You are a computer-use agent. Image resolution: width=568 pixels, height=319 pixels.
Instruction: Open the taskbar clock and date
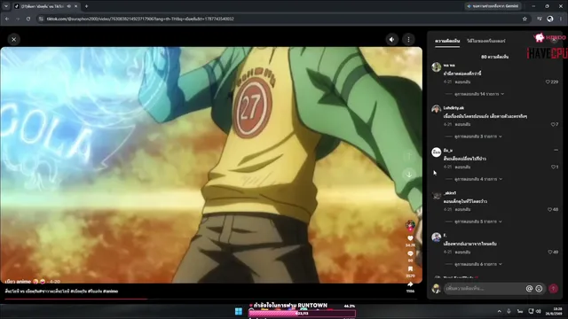554,311
